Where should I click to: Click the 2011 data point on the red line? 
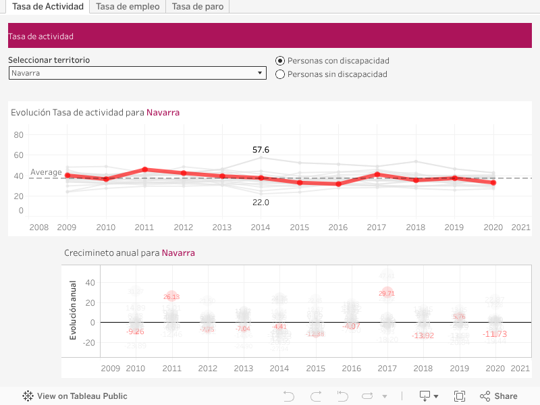point(144,169)
